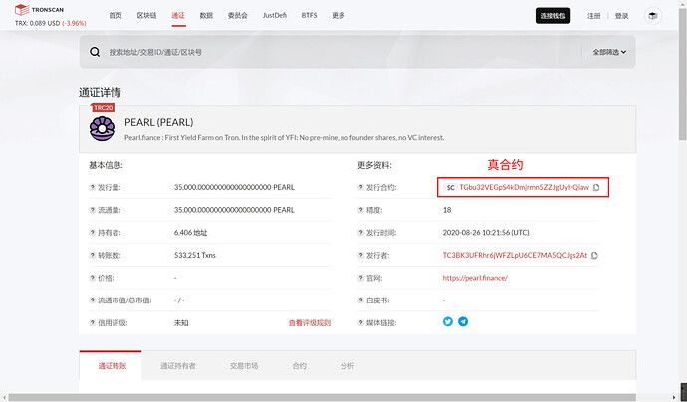The width and height of the screenshot is (687, 402).
Task: Click help icon beside 发行量
Action: [x=92, y=187]
